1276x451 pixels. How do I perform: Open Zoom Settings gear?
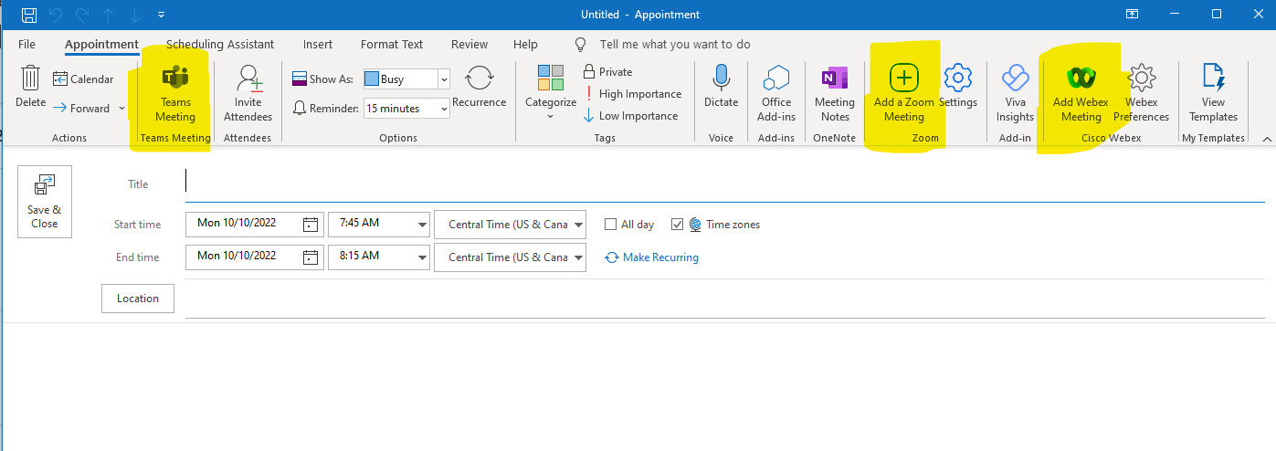[x=957, y=88]
